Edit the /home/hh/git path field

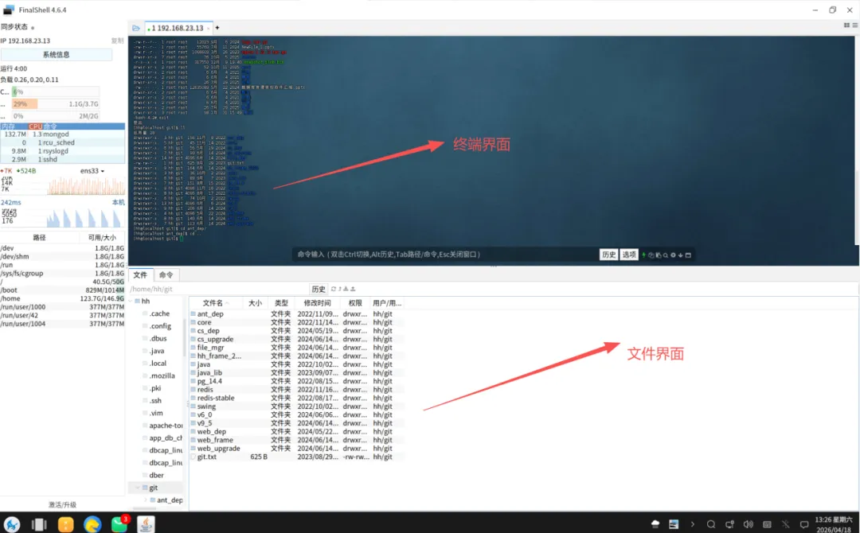(218, 289)
